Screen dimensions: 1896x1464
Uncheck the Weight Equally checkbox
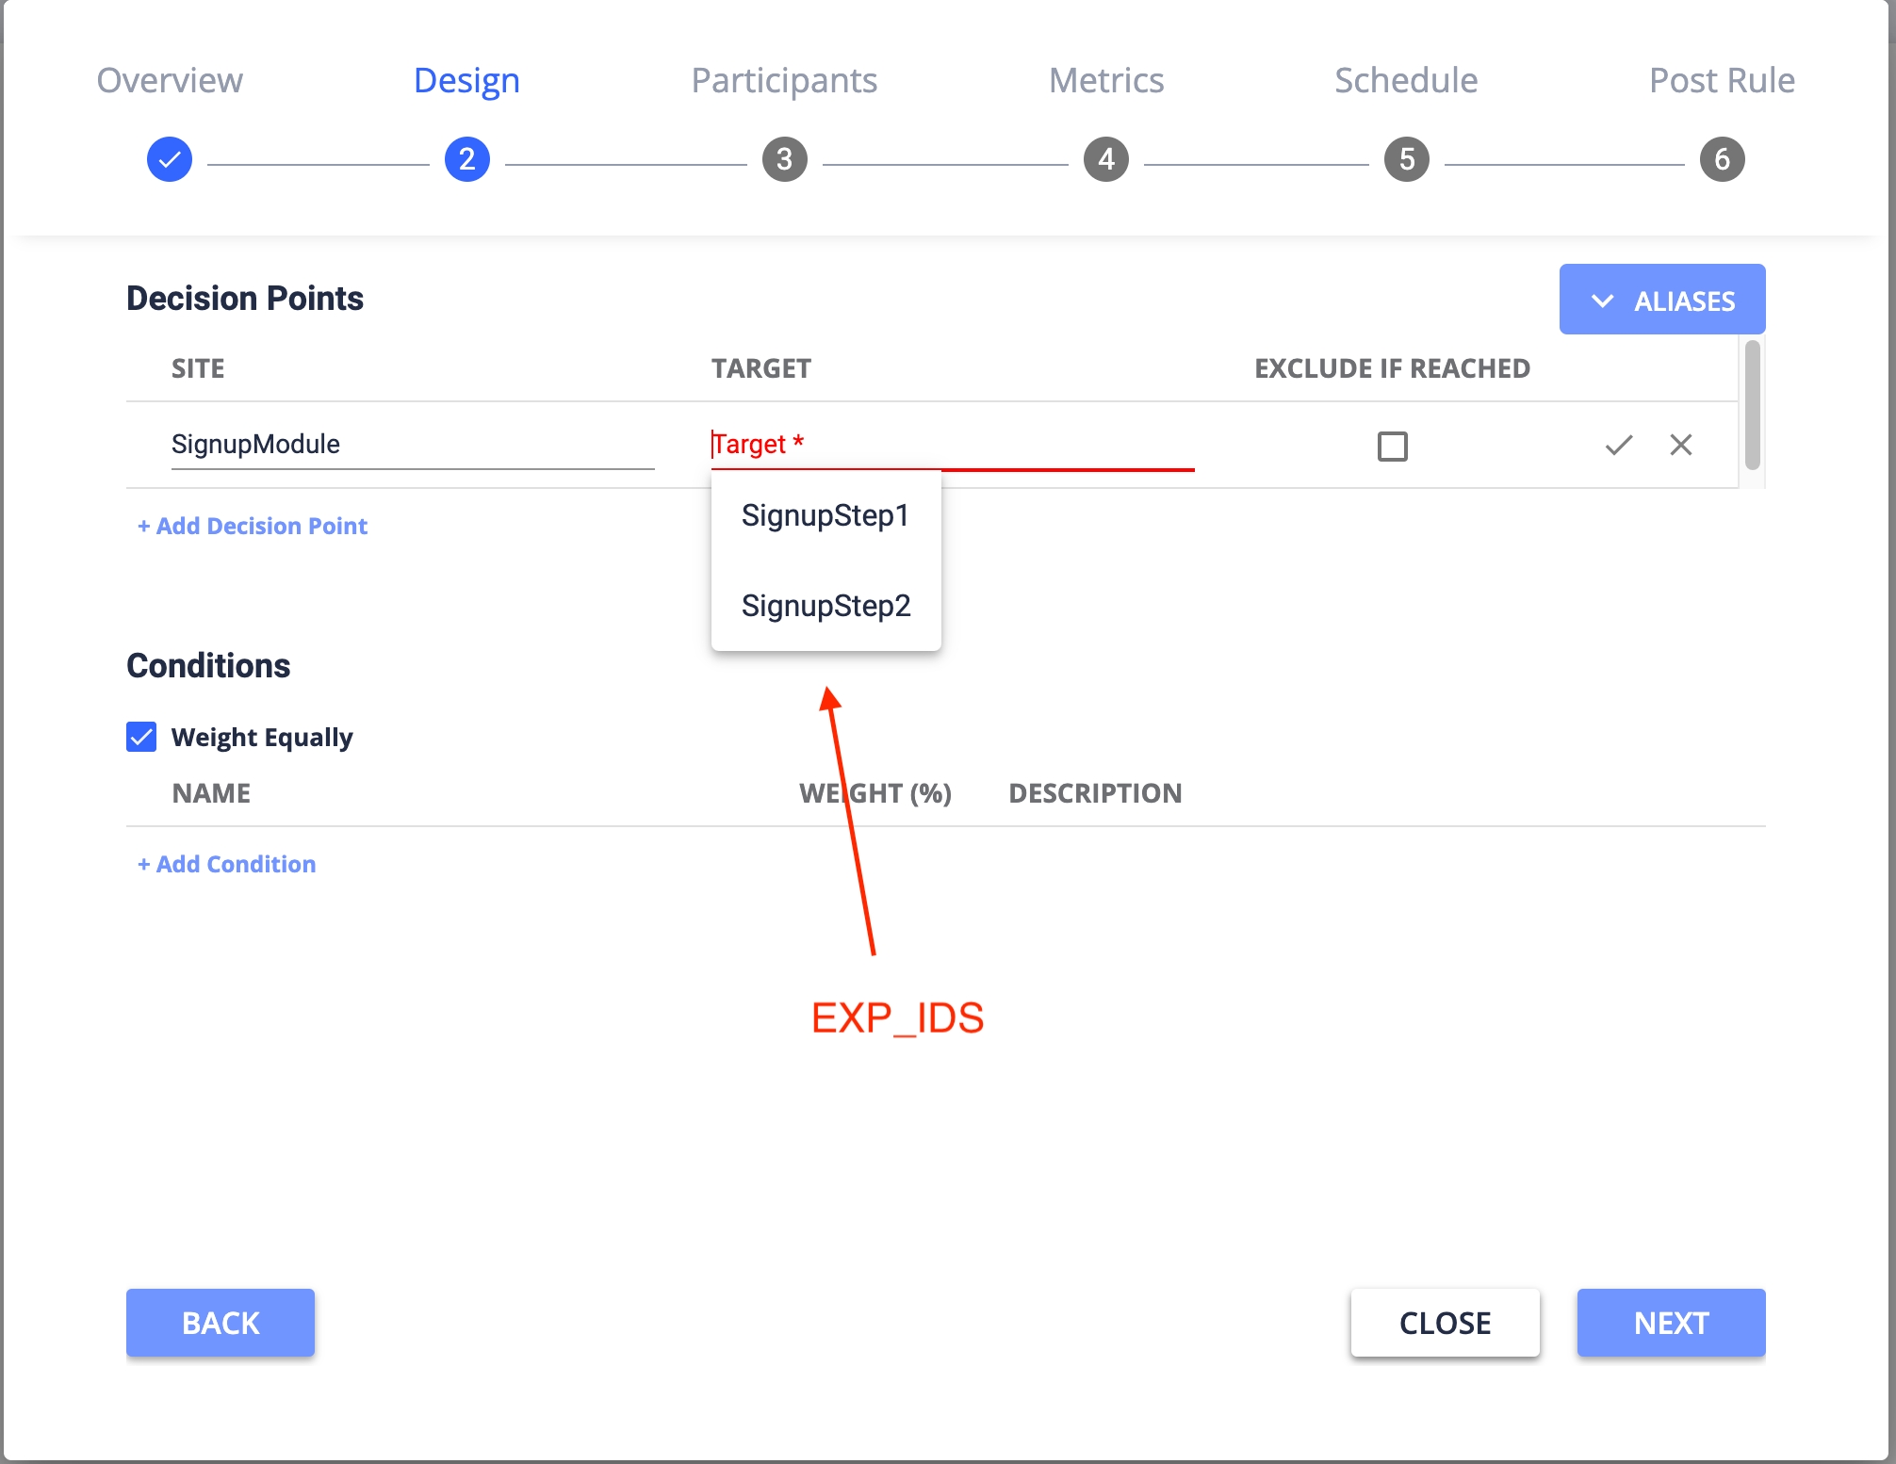(141, 737)
